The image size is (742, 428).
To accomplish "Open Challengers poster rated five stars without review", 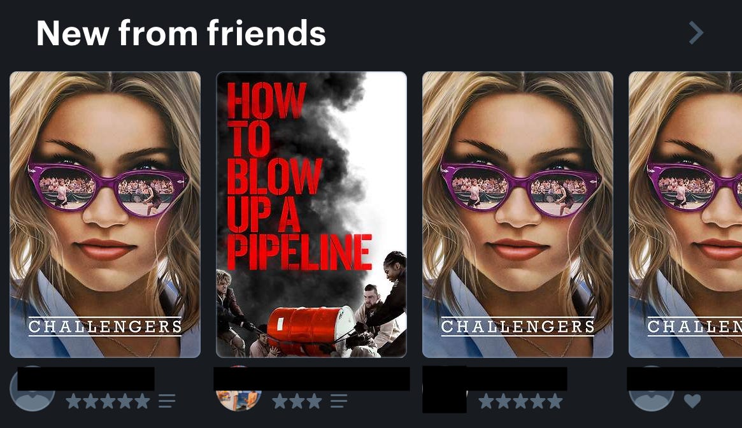I will (x=518, y=215).
